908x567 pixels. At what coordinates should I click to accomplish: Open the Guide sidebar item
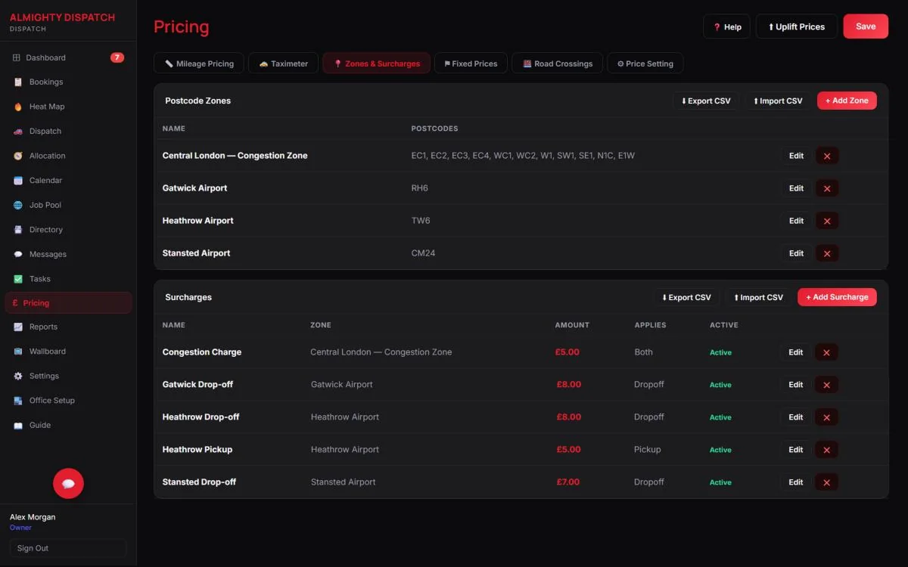(x=68, y=425)
